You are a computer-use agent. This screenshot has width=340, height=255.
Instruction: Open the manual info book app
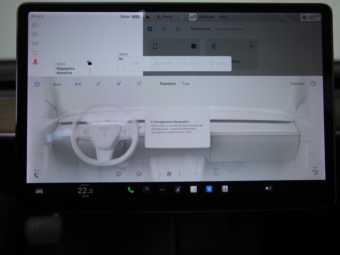(x=225, y=189)
